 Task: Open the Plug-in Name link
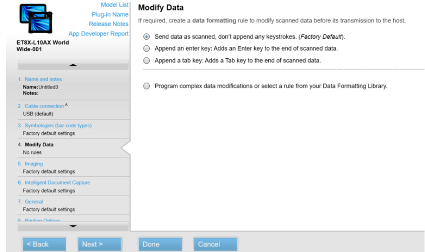click(110, 14)
